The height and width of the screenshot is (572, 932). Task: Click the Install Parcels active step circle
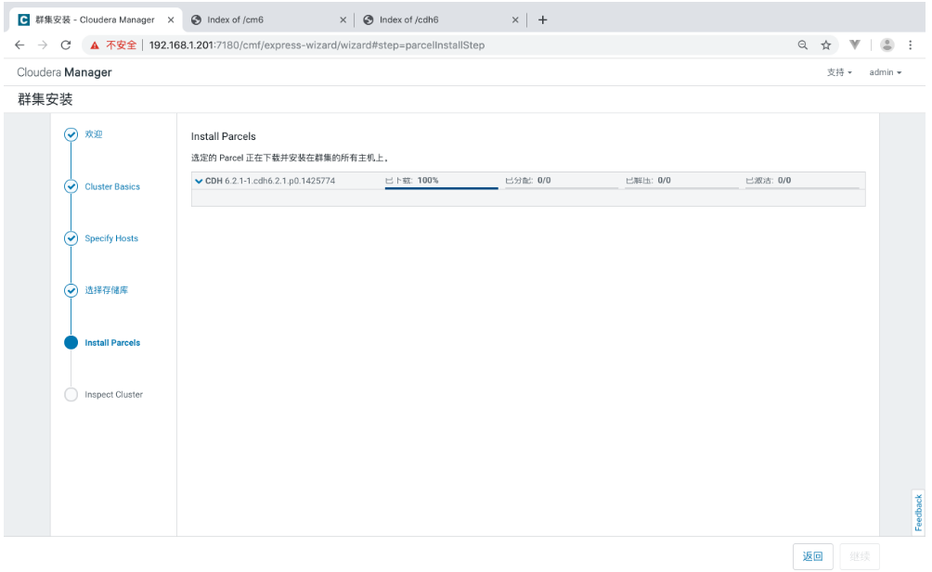[71, 342]
